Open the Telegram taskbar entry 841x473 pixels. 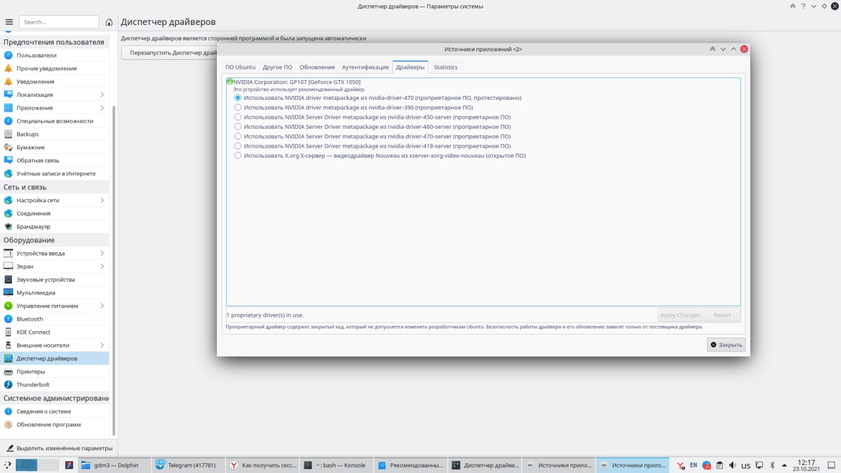pyautogui.click(x=187, y=465)
